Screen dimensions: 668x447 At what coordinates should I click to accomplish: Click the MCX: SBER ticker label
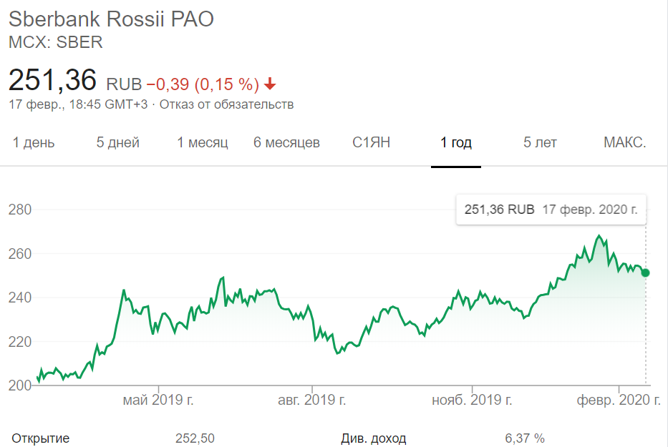pos(56,41)
